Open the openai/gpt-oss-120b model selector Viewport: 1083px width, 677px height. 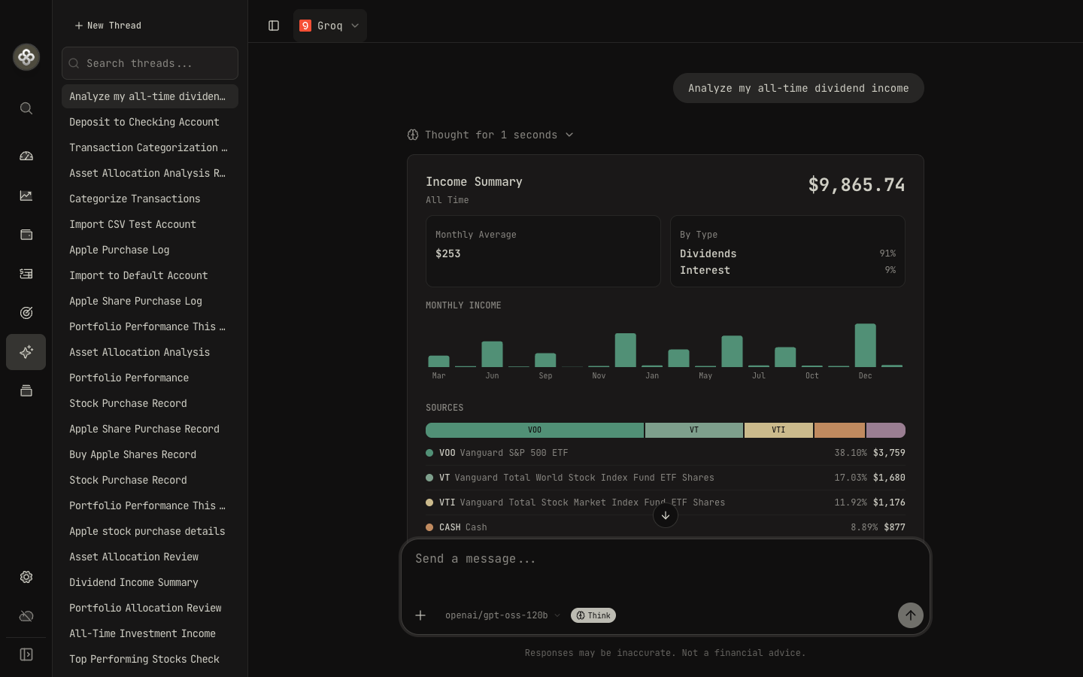pyautogui.click(x=502, y=615)
